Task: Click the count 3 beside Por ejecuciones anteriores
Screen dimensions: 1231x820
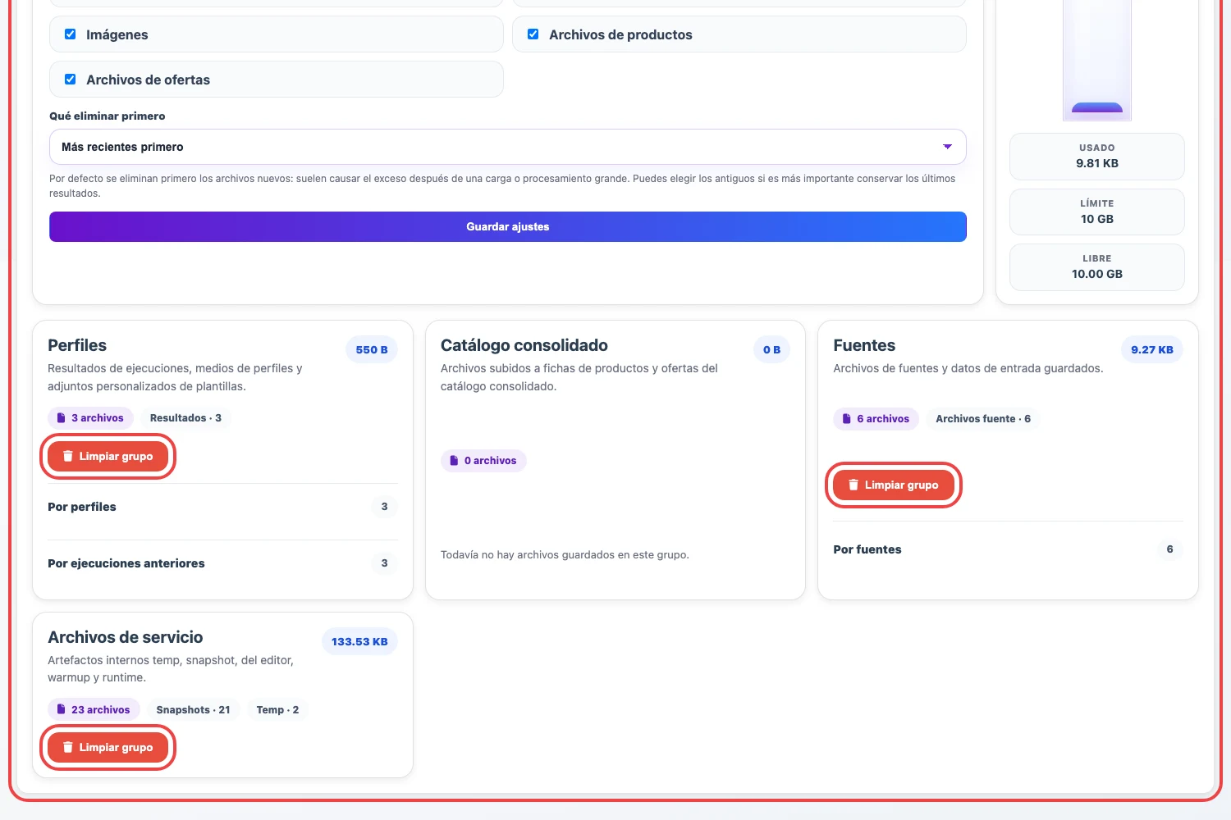Action: (x=384, y=563)
